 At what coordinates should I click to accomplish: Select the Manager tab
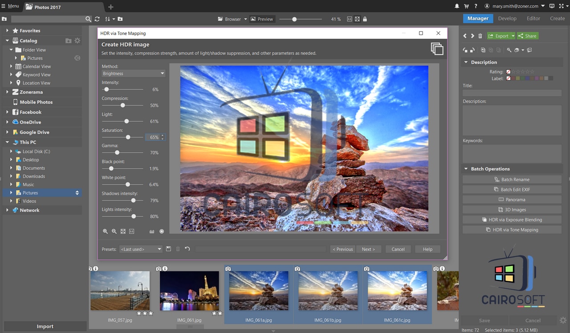[478, 18]
